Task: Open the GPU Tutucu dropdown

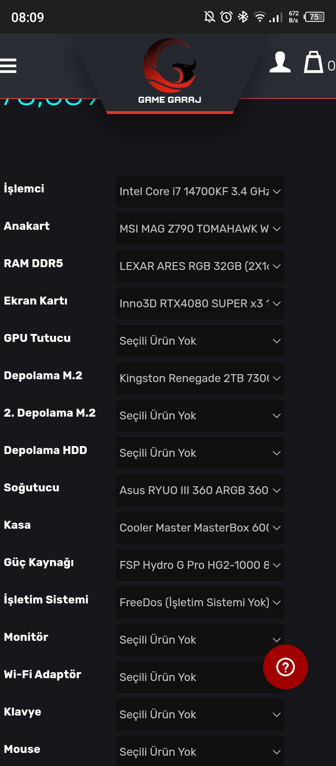Action: coord(199,341)
